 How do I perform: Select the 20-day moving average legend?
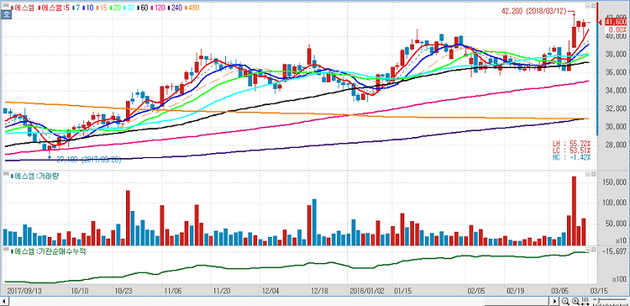(115, 8)
